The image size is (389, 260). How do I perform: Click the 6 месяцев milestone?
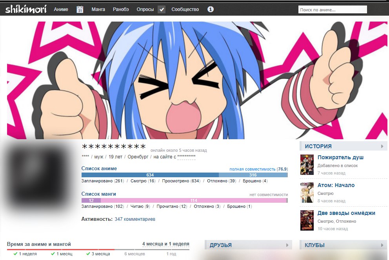tap(135, 254)
